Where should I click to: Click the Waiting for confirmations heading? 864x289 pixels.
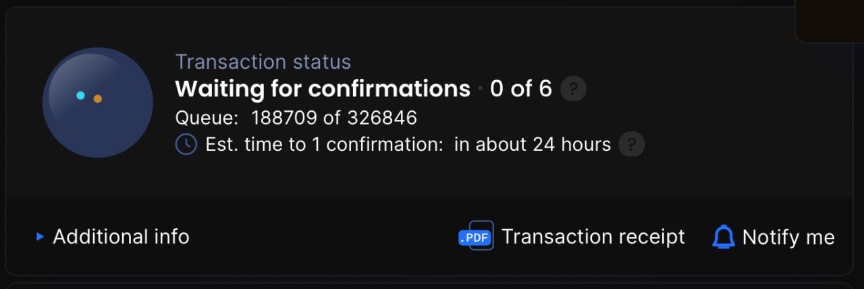click(x=323, y=88)
